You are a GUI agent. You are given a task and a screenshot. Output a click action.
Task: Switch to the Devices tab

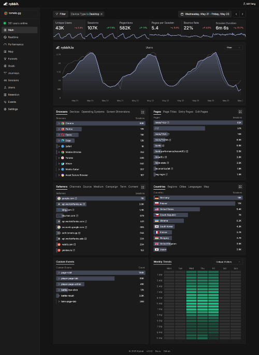(75, 112)
